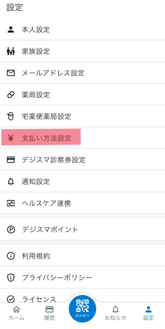Select the 設定 tab in bottom bar
This screenshot has height=329, width=165.
(x=148, y=313)
